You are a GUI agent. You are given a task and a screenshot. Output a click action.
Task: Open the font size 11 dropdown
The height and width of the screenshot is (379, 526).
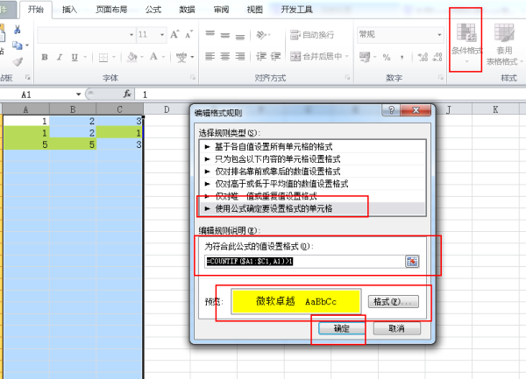[x=162, y=34]
